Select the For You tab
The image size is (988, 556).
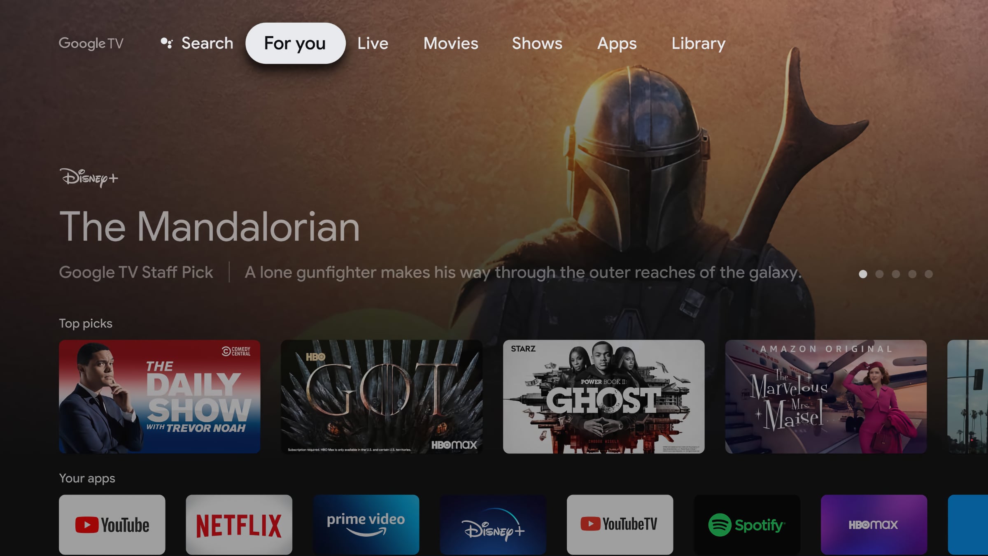[294, 43]
